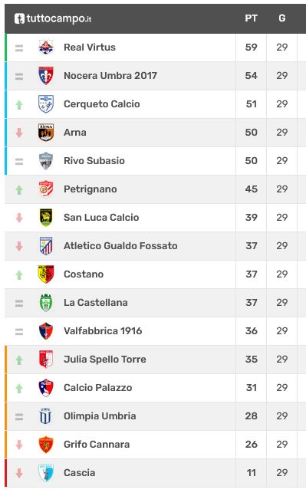Viewport: 306px width, 496px height.
Task: Select the Julia Spello Torre team link
Action: (x=105, y=360)
